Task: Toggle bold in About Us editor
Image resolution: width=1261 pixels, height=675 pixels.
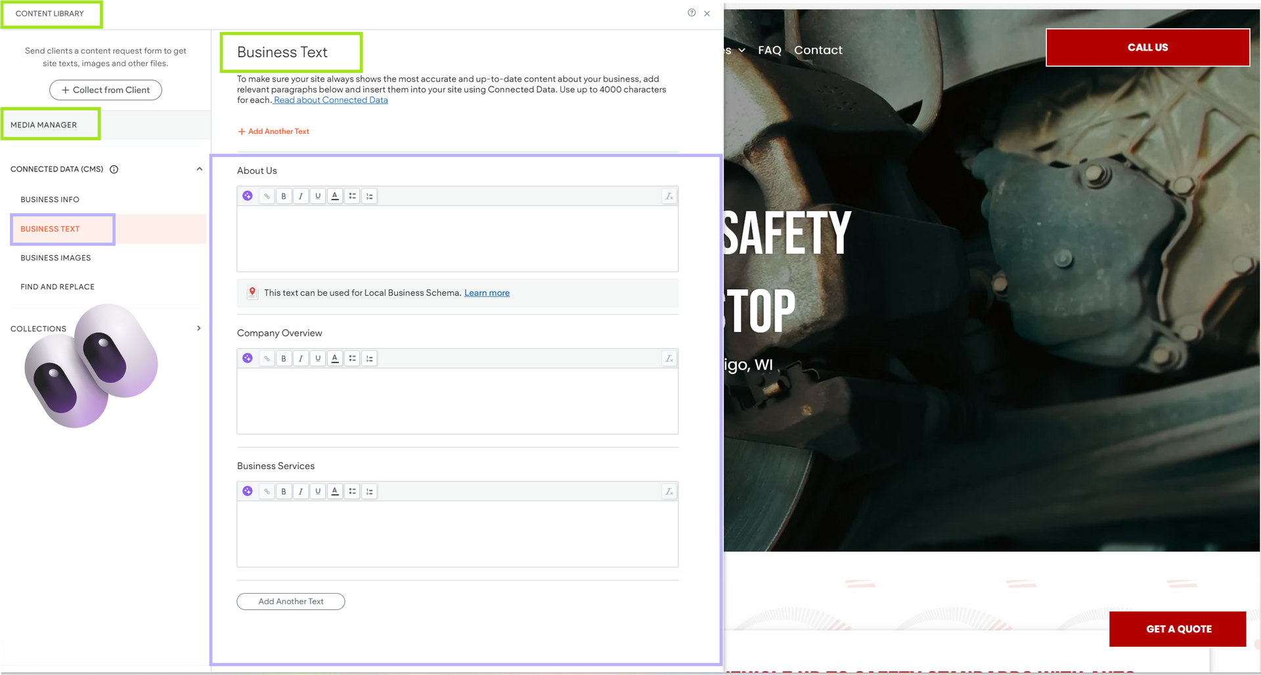Action: click(x=284, y=196)
